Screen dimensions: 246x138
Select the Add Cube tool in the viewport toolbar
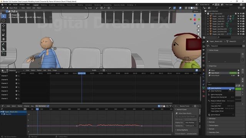coord(3,54)
